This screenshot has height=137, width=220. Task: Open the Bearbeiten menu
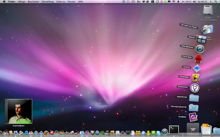point(33,1)
